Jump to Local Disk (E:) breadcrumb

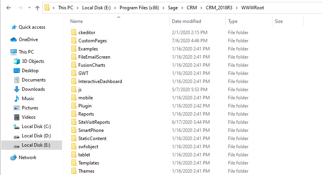coord(96,8)
